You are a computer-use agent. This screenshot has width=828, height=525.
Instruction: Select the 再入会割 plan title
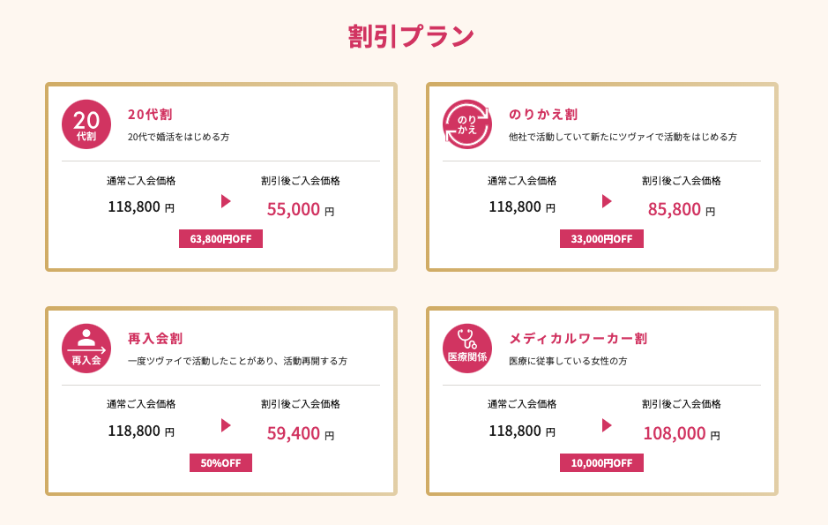point(155,338)
